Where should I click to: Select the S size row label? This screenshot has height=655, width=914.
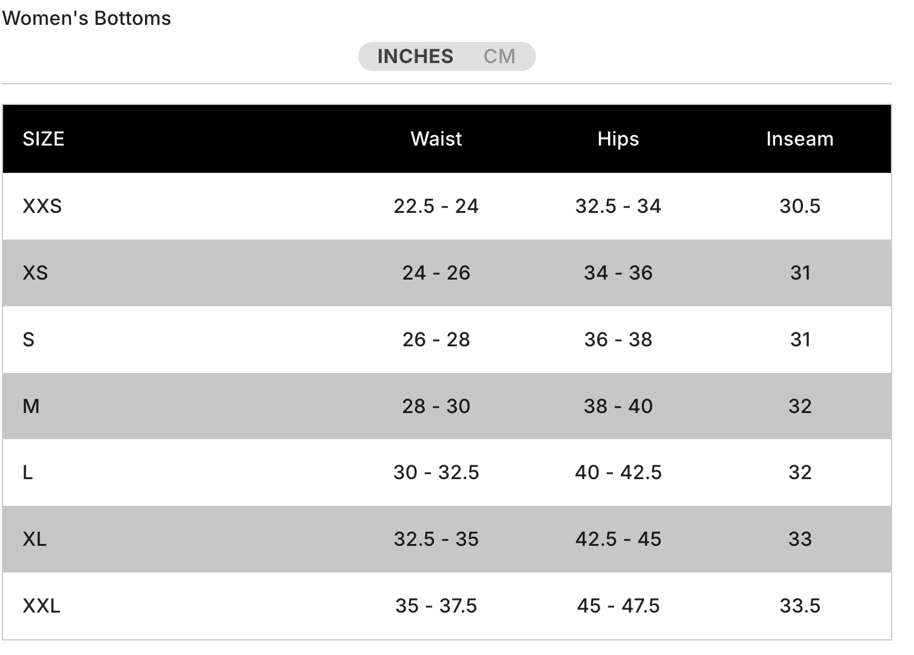29,340
